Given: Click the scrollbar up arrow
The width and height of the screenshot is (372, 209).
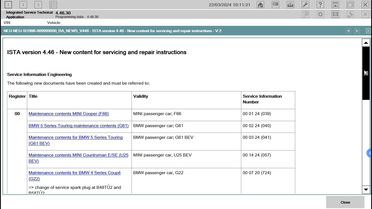Looking at the screenshot, I should [366, 43].
